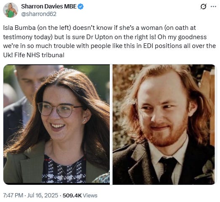Viewport: 220px width, 202px height.
Task: Click the tweet text starting 'Isla Bumba'
Action: coord(109,41)
